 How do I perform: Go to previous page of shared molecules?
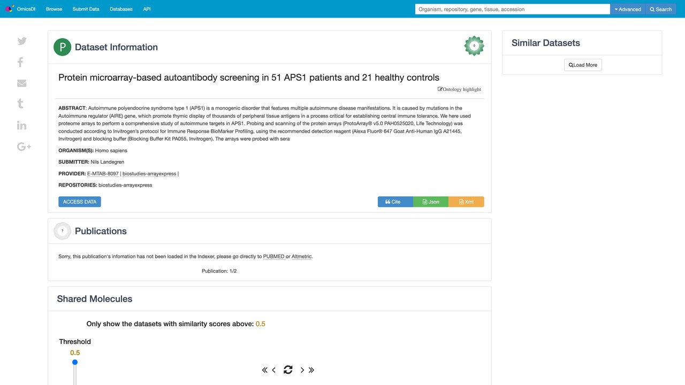click(274, 370)
